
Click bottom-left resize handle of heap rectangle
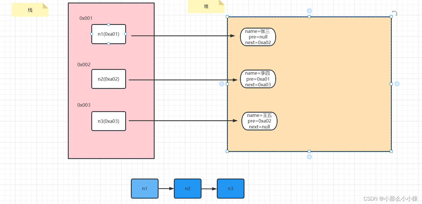pyautogui.click(x=227, y=151)
